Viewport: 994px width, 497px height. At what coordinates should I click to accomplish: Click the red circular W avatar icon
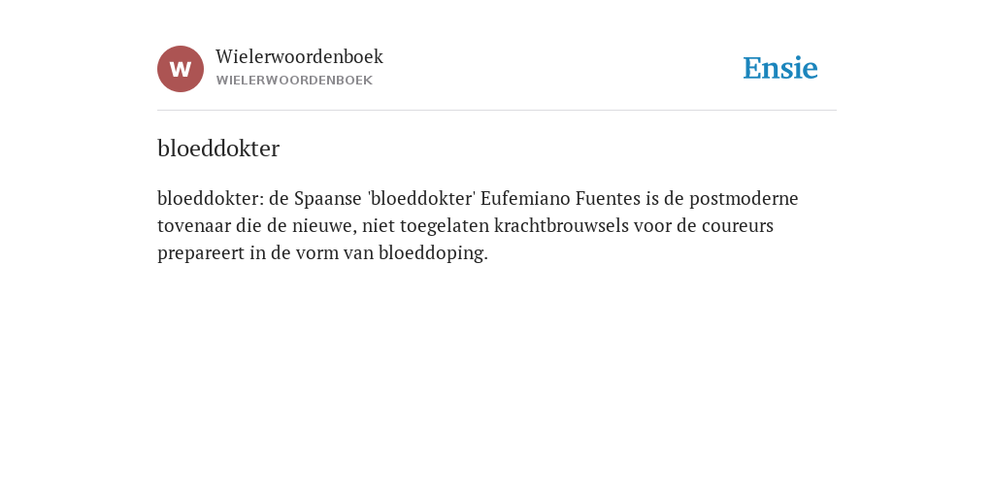(x=181, y=69)
